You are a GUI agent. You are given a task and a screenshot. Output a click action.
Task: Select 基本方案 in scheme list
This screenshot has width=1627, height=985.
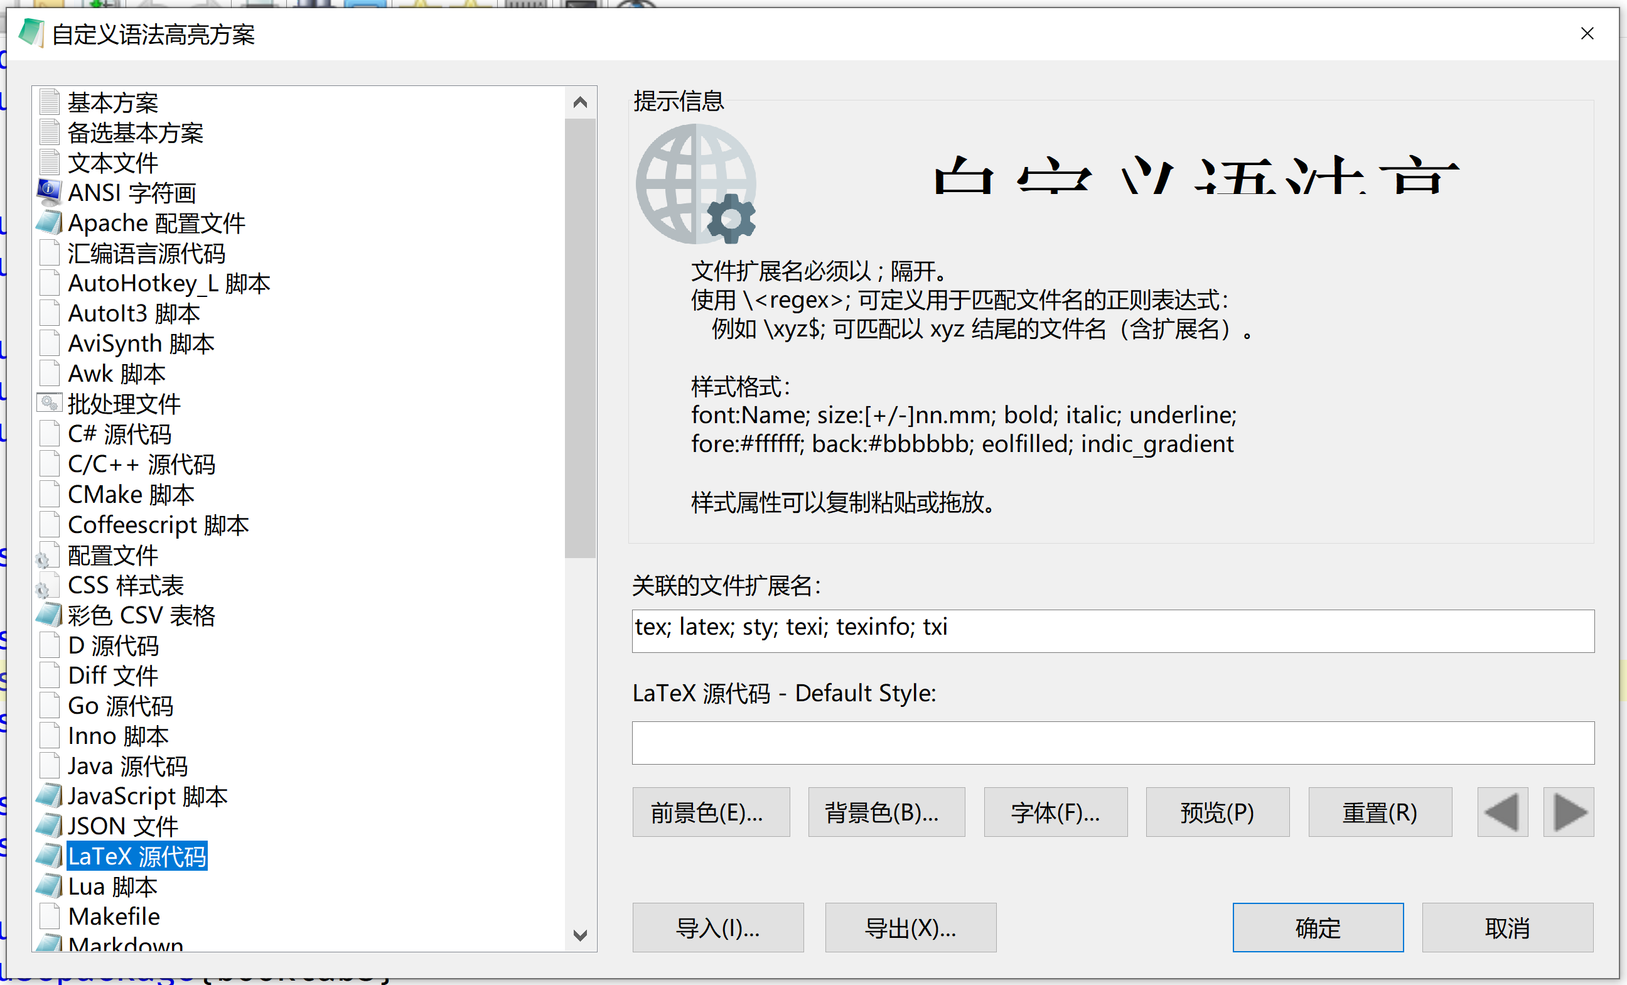[x=113, y=102]
